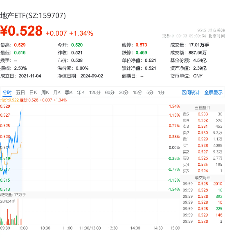The width and height of the screenshot is (225, 239).
Task: Click the ¥0.528 current price
Action: [x=21, y=31]
